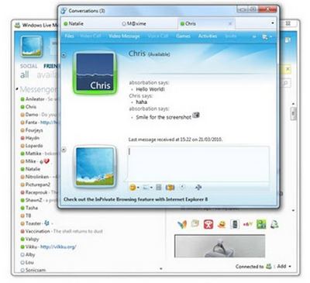Click the background pinwheel icon in chat toolbar

[198, 188]
